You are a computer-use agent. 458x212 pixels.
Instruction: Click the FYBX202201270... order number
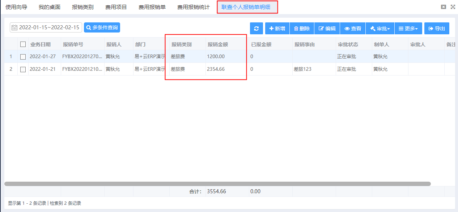(82, 57)
